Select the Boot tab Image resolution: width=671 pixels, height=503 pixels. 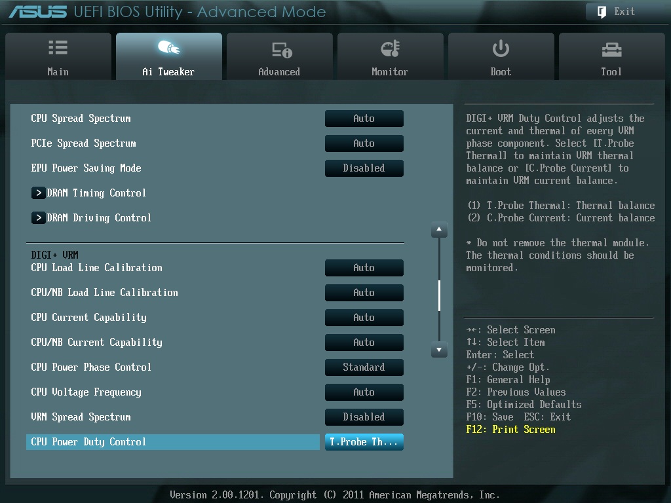[x=501, y=56]
